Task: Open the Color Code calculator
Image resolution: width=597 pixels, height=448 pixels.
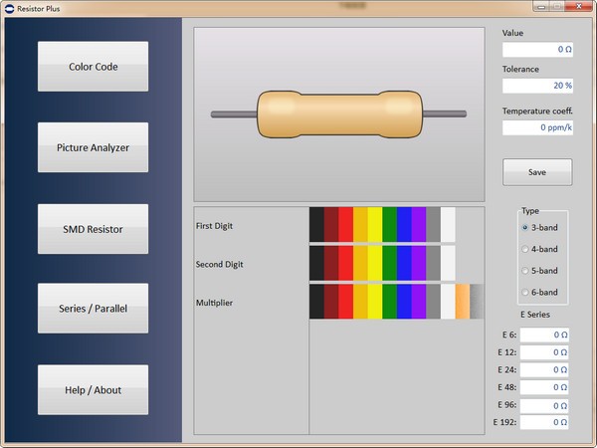Action: click(93, 67)
